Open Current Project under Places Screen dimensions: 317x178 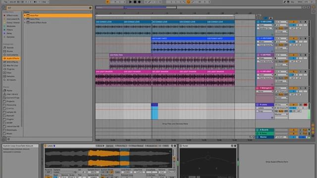pos(13,98)
